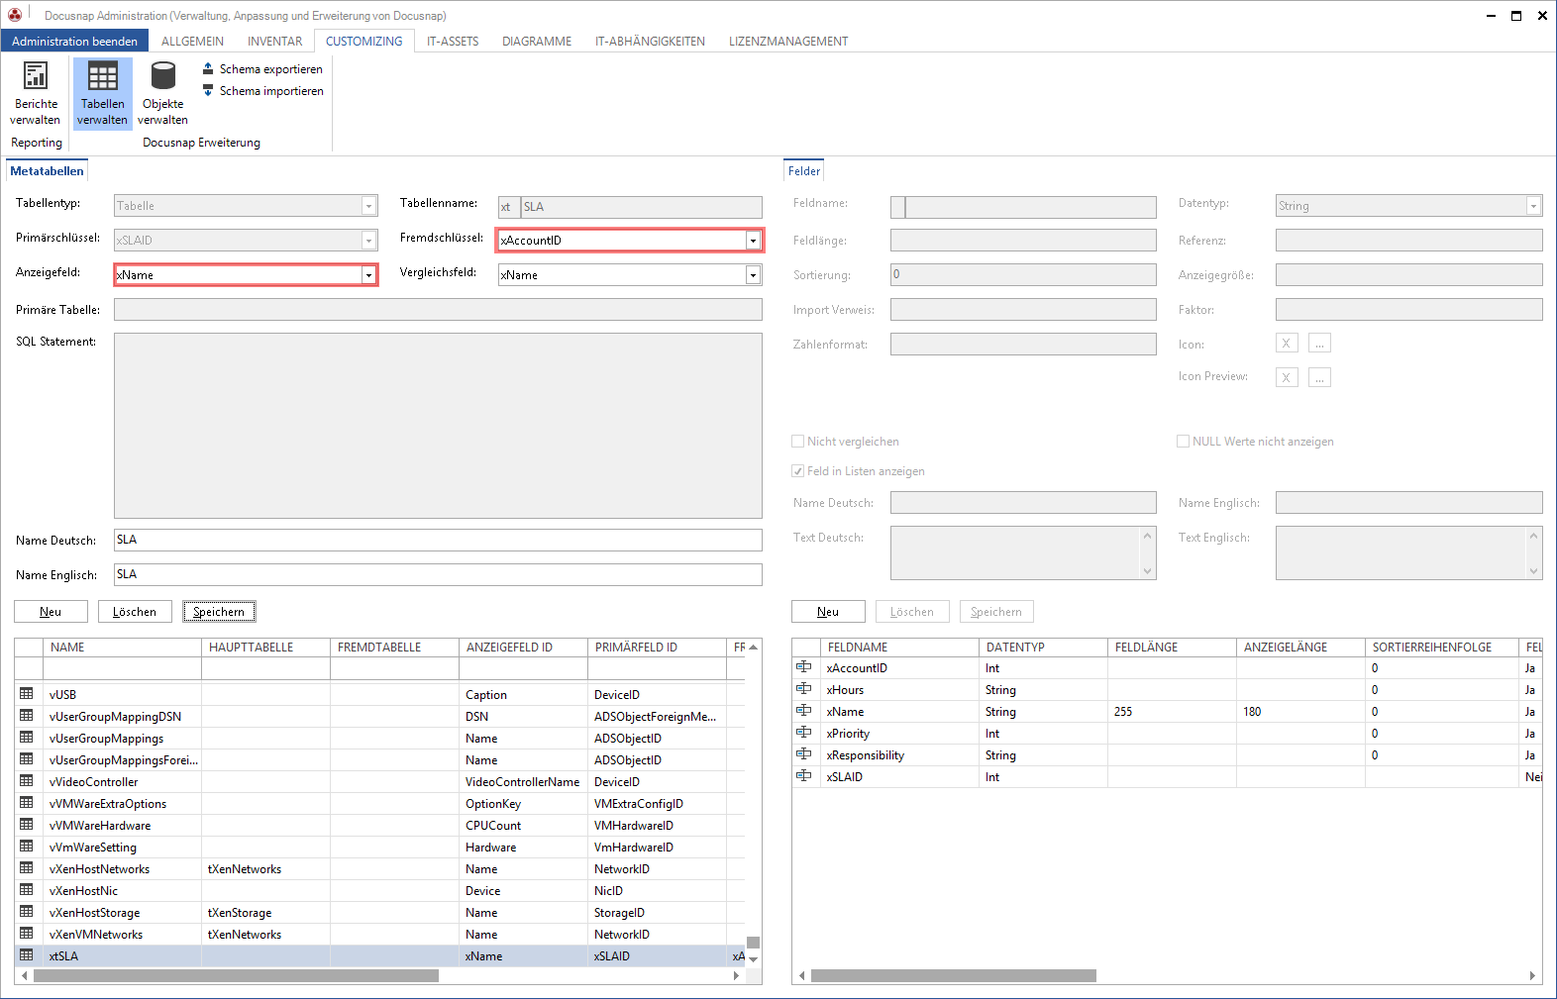Image resolution: width=1557 pixels, height=999 pixels.
Task: Click field icon of xHours row
Action: [804, 689]
